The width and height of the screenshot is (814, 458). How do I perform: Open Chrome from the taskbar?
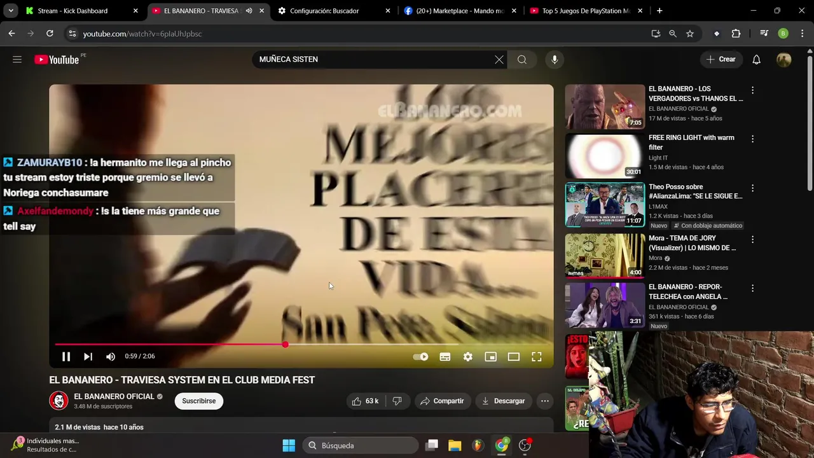coord(502,445)
